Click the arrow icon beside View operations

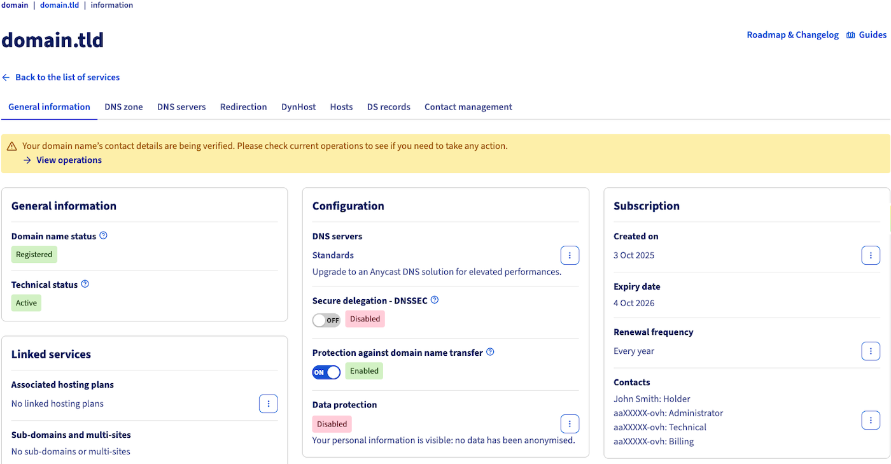pos(27,160)
